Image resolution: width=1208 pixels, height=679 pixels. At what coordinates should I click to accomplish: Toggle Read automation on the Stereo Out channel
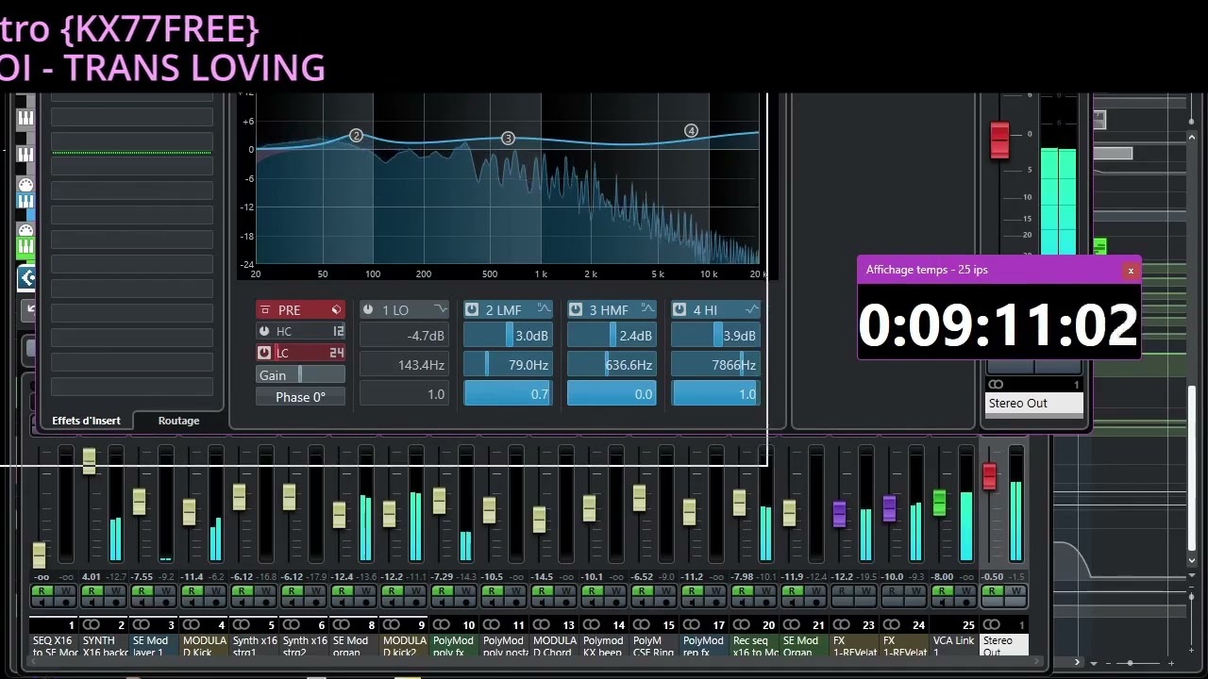click(x=992, y=591)
